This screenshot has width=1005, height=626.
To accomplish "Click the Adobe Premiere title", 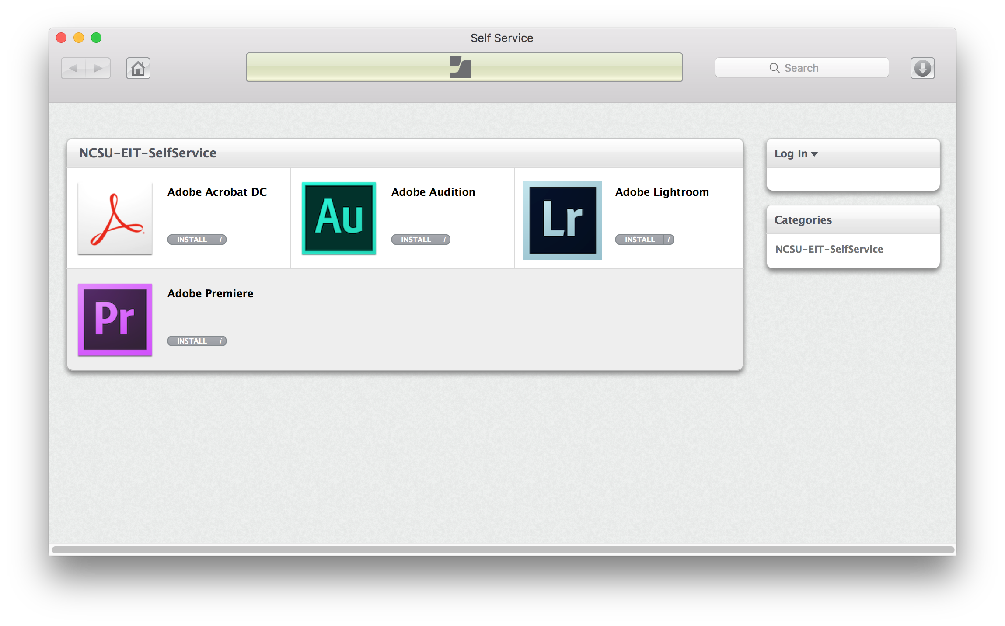I will [210, 293].
